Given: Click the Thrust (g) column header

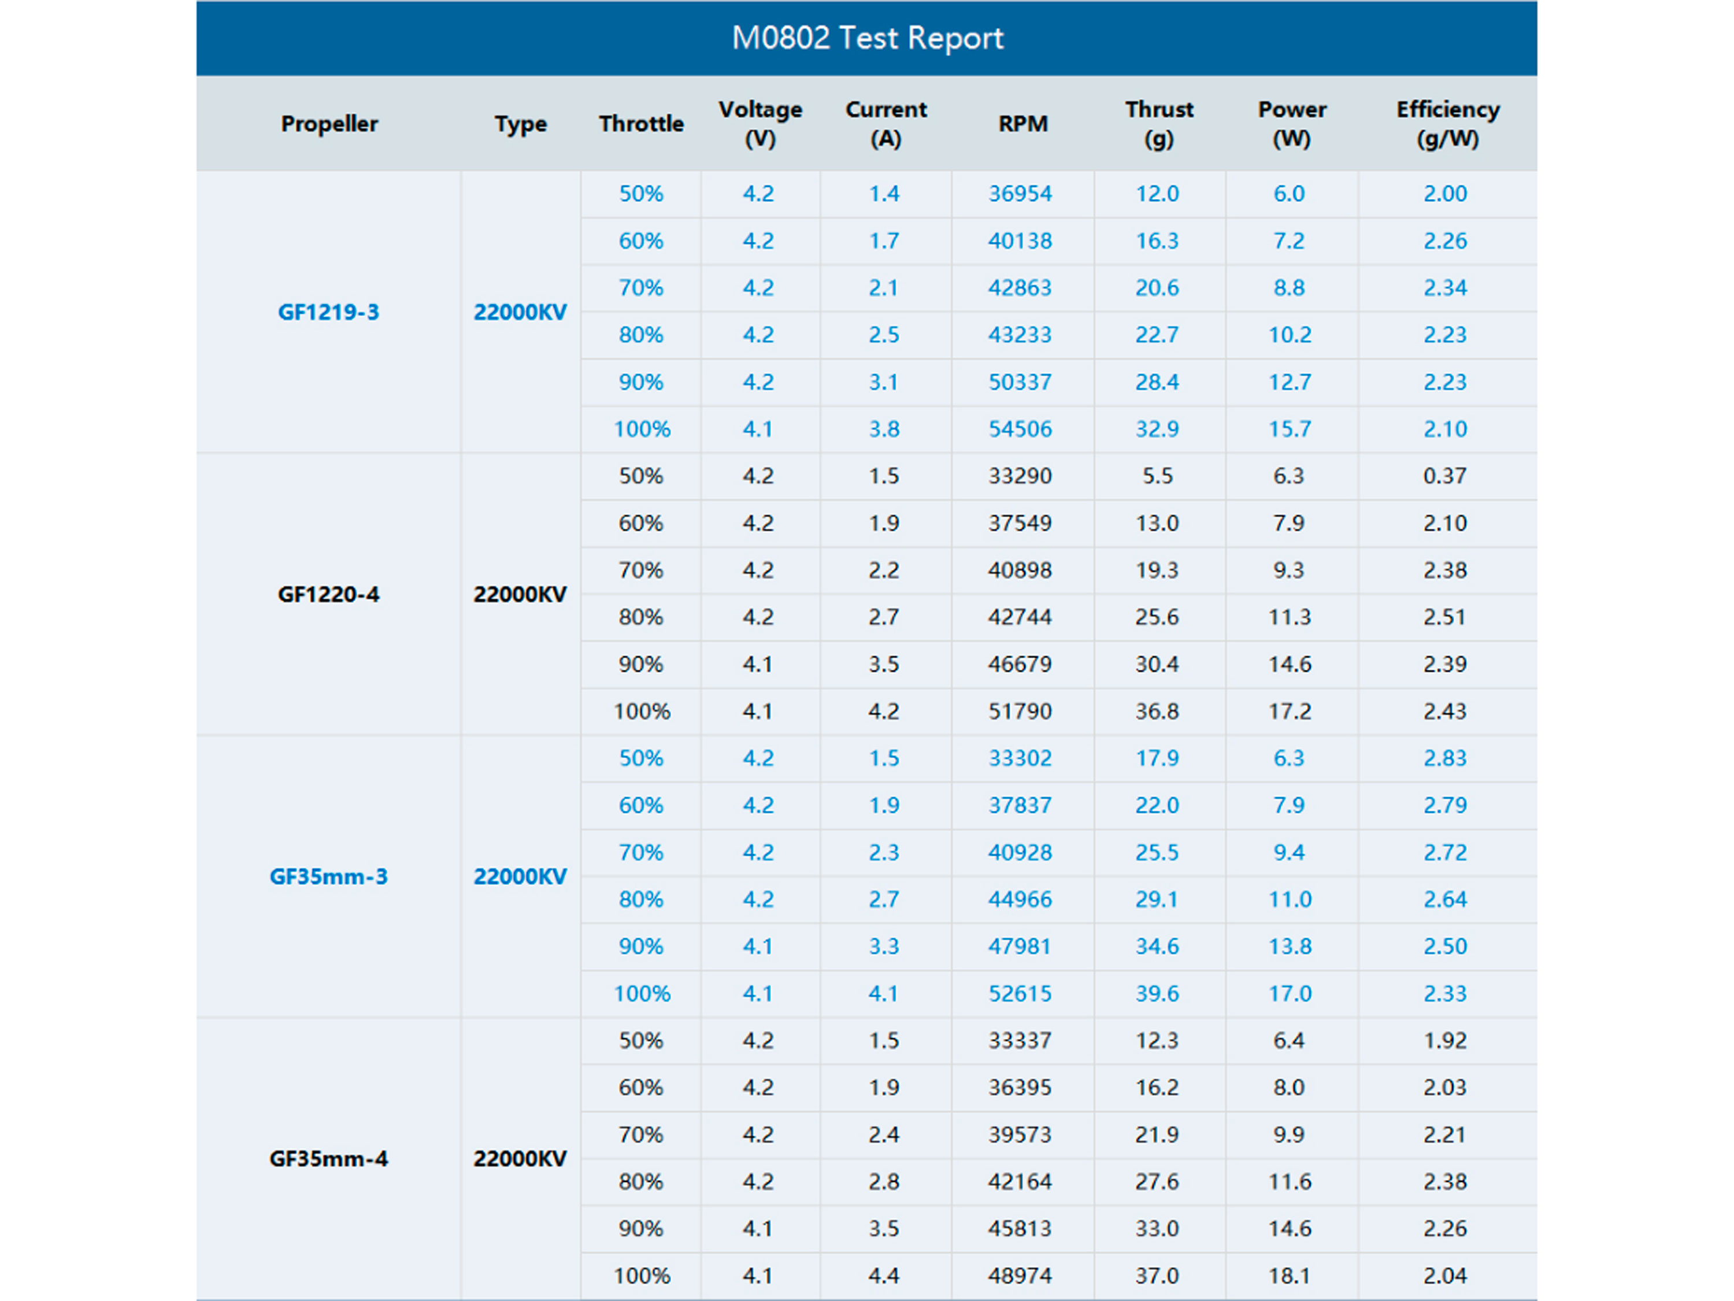Looking at the screenshot, I should click(x=1159, y=124).
